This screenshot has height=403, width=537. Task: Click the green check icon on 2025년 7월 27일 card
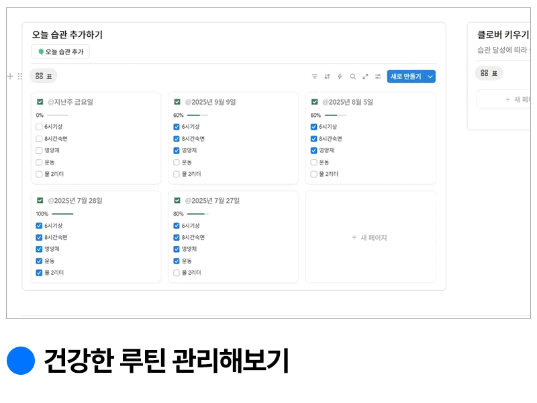point(177,200)
